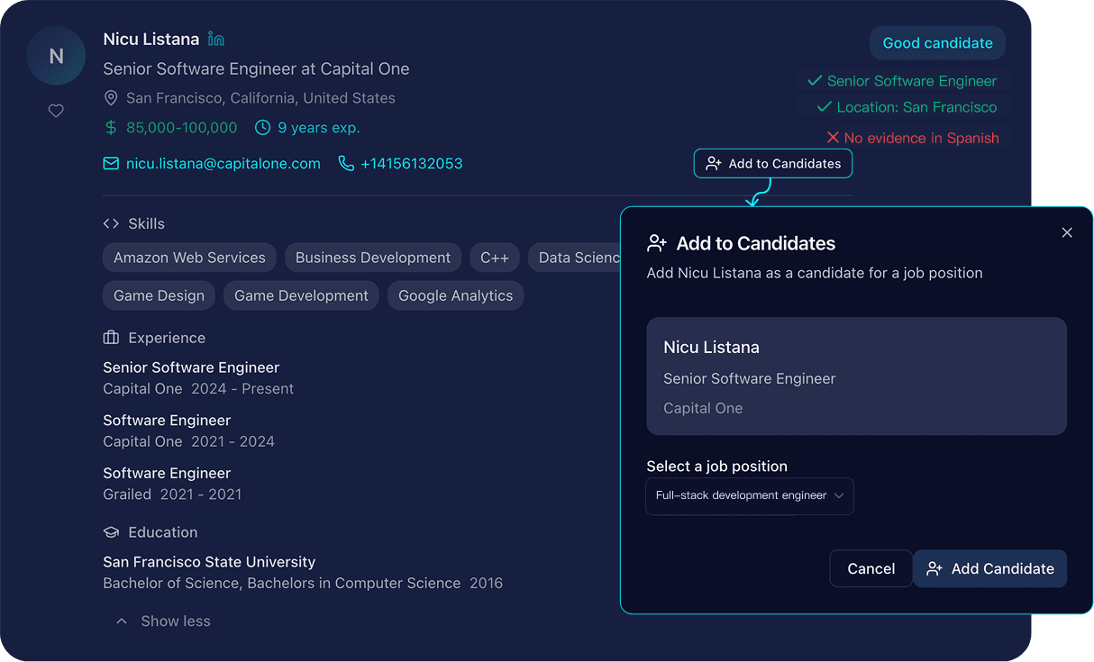Dismiss the dialog with the X
The image size is (1094, 662).
point(1067,232)
